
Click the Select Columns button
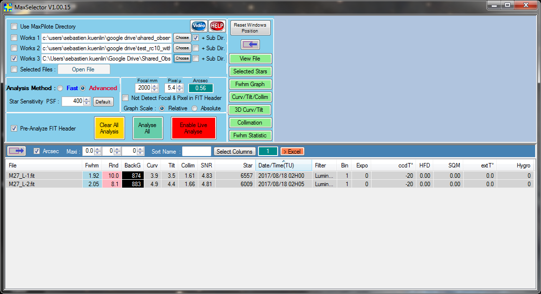(235, 152)
